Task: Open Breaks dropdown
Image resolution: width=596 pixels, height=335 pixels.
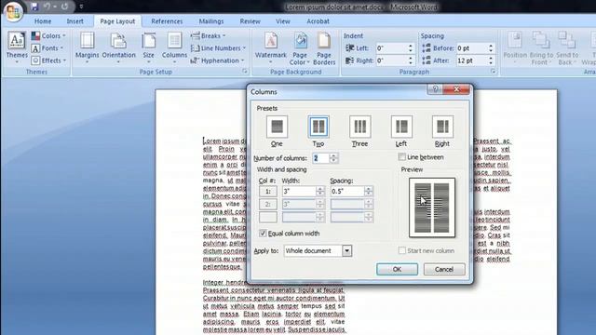Action: click(x=209, y=35)
